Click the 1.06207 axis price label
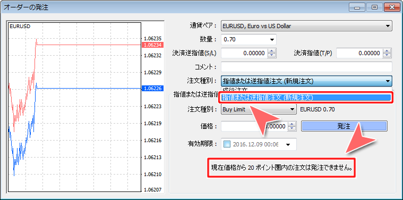The width and height of the screenshot is (403, 200). (x=153, y=190)
